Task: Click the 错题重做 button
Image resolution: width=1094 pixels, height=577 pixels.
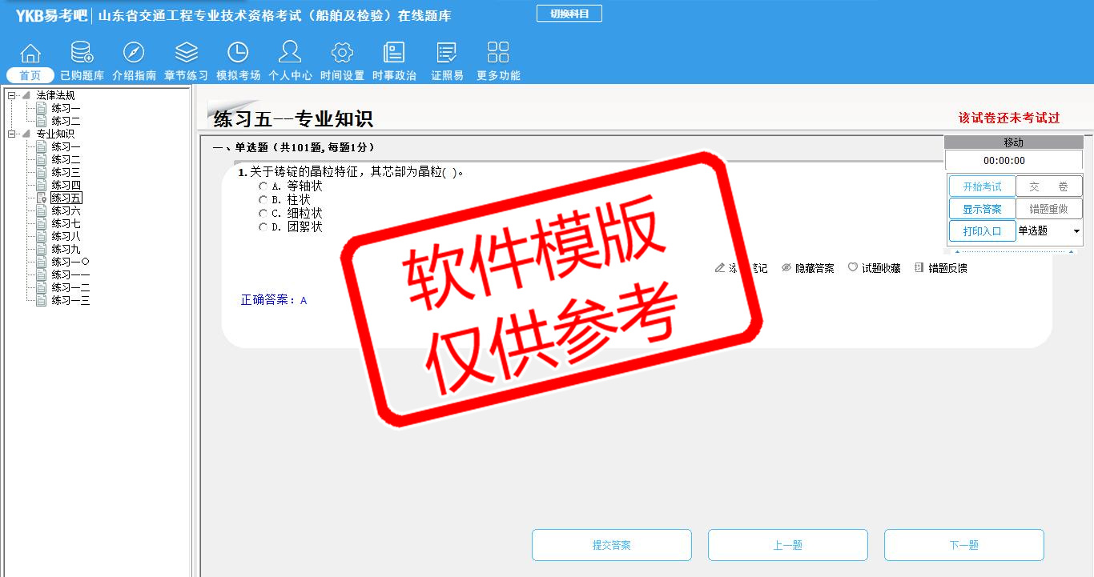Action: (1049, 209)
